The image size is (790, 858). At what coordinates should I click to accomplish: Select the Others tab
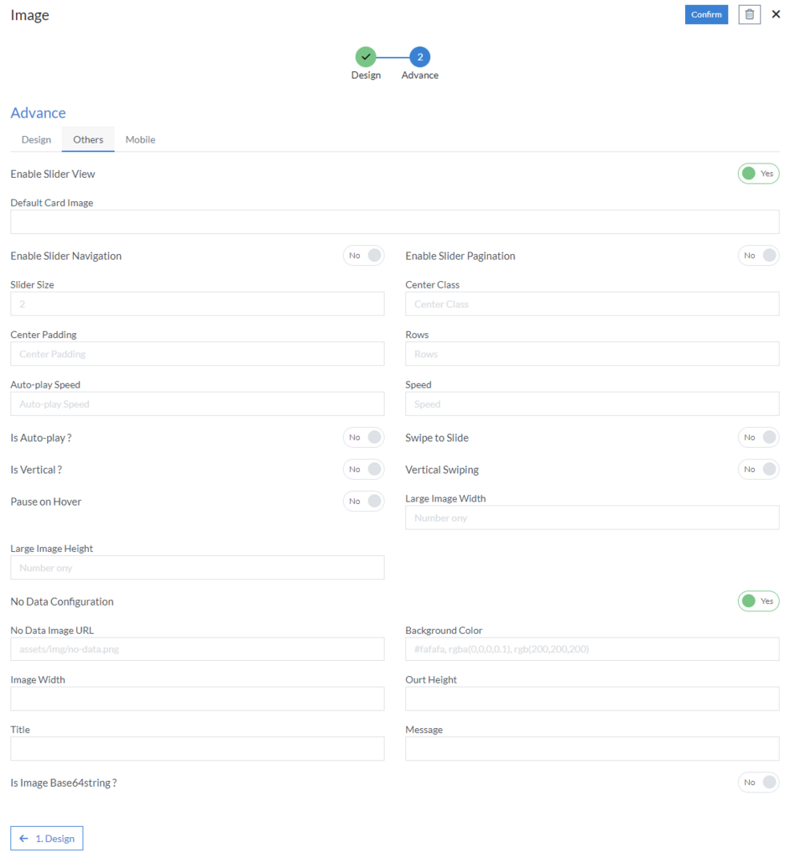(x=88, y=139)
